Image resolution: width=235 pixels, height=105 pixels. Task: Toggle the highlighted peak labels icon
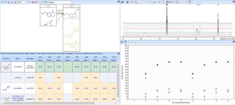click(164, 2)
